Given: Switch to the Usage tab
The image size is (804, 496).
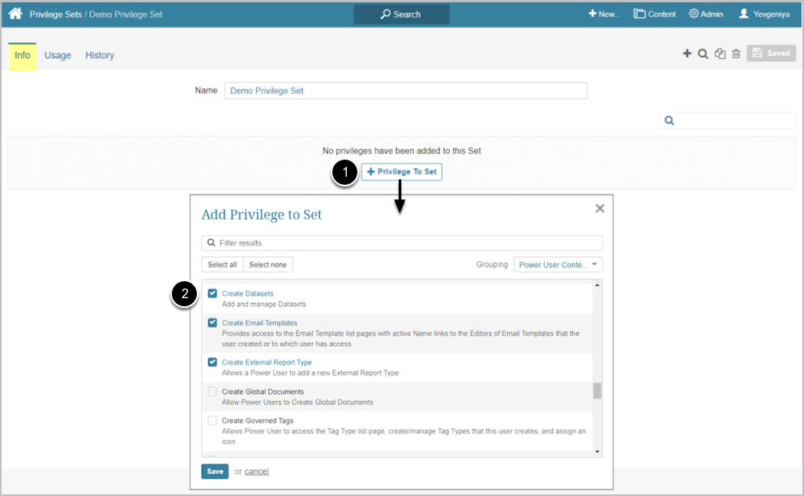Looking at the screenshot, I should tap(58, 55).
